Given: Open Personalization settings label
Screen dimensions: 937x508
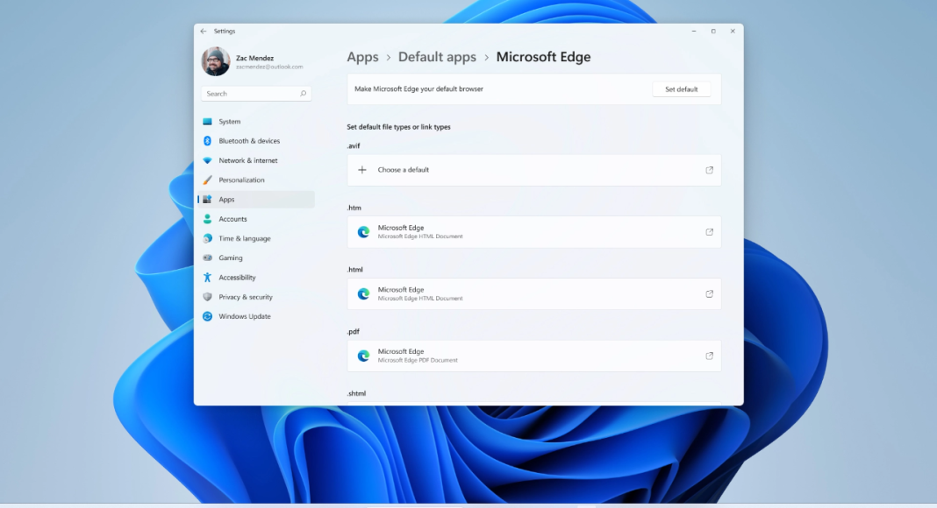Looking at the screenshot, I should point(241,180).
